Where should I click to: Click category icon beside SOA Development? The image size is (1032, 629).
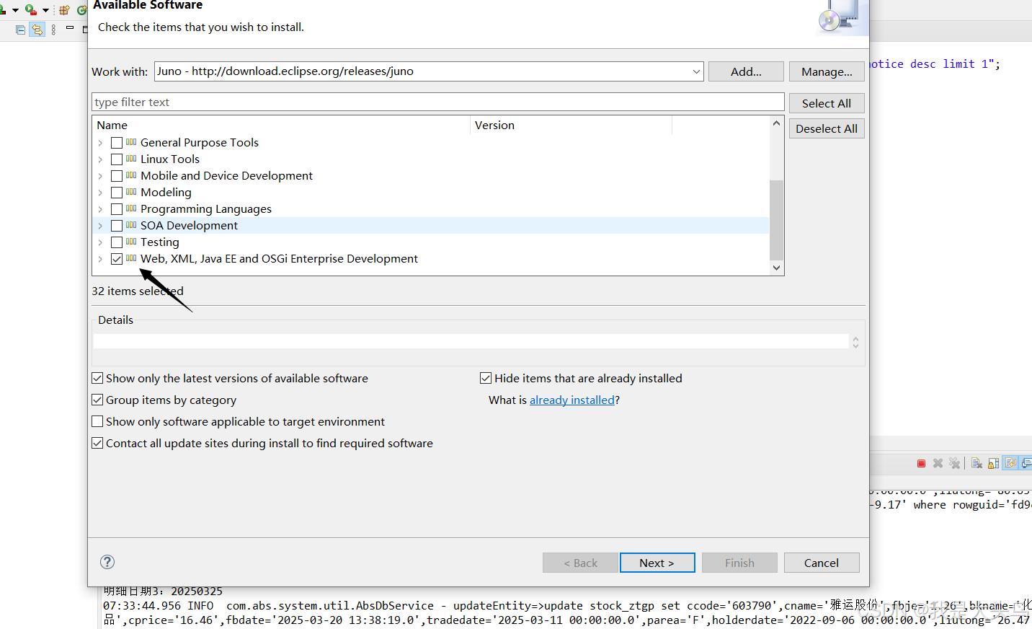[131, 225]
